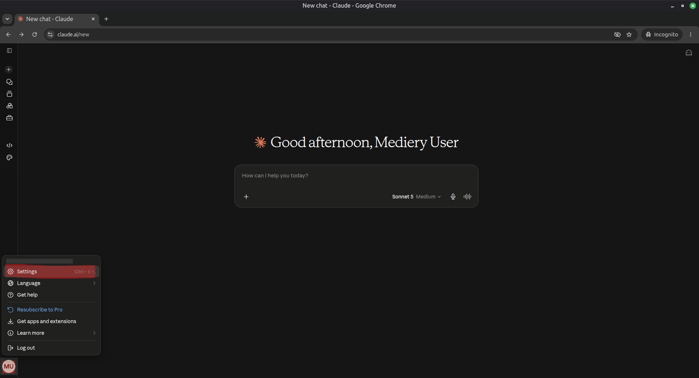Open the Artifacts icon in sidebar

[x=9, y=106]
